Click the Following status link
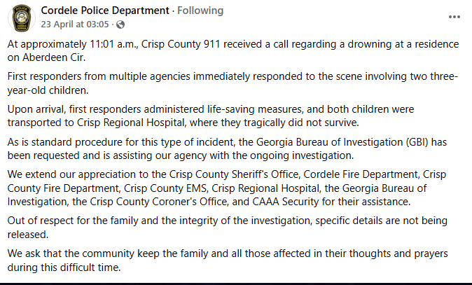Screen dimensions: 472x285 [x=200, y=11]
